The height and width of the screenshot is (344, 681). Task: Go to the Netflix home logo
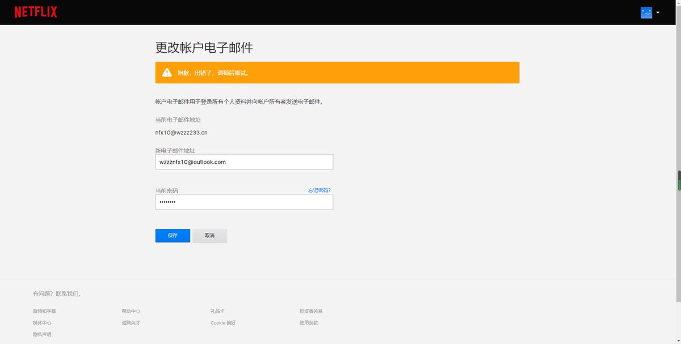tap(36, 12)
